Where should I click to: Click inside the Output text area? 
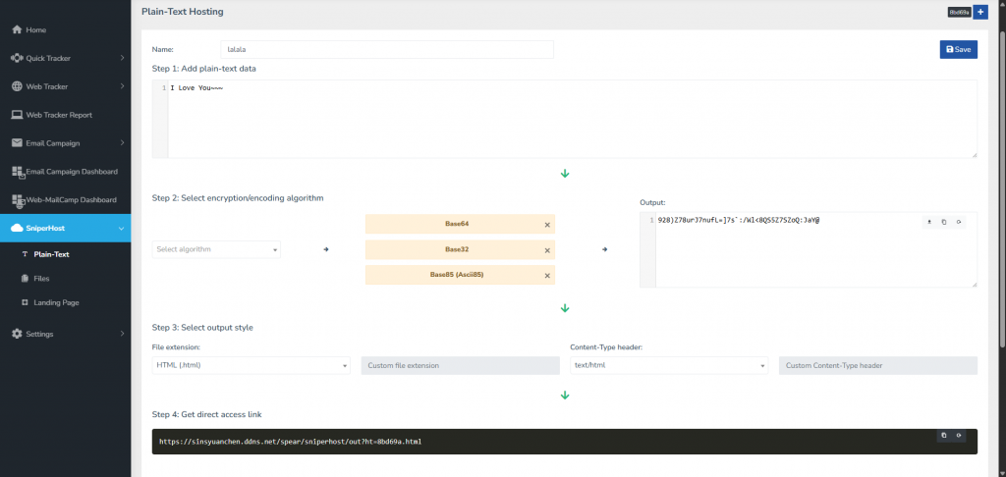coord(809,250)
